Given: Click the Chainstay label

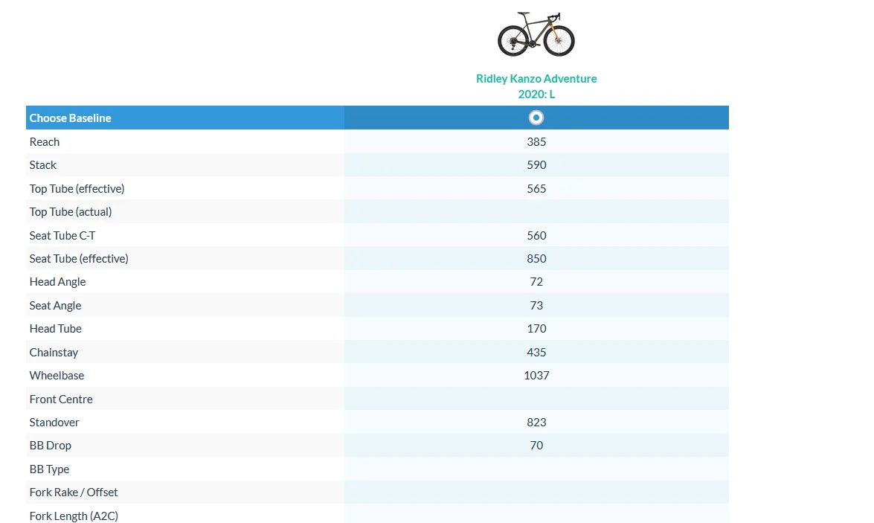Looking at the screenshot, I should tap(54, 353).
